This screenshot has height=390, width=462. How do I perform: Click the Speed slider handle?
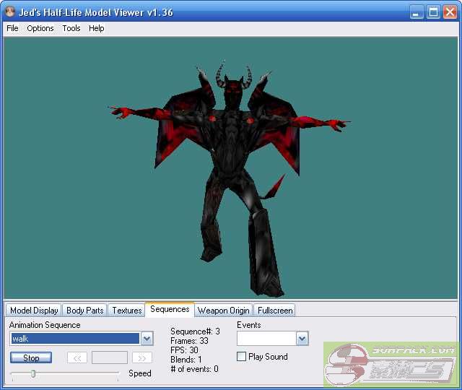(33, 373)
